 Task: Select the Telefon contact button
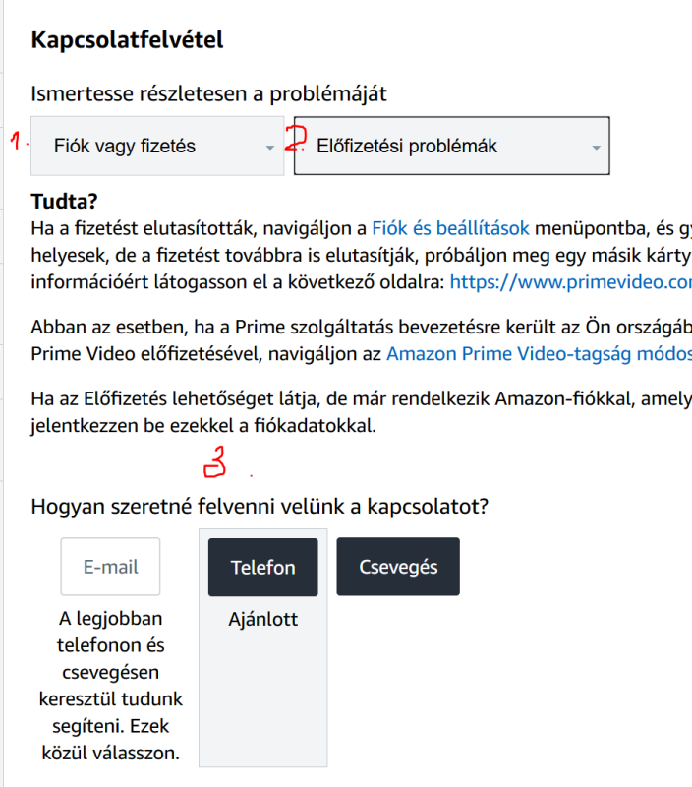pyautogui.click(x=262, y=567)
